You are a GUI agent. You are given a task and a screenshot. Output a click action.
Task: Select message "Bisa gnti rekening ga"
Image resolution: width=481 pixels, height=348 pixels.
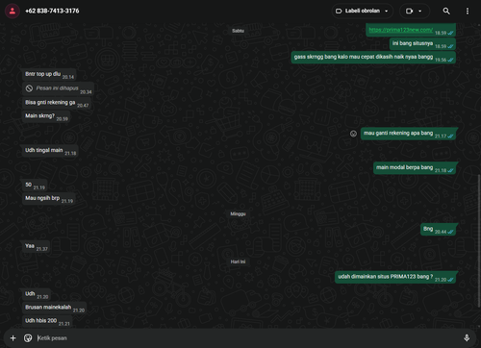[57, 103]
